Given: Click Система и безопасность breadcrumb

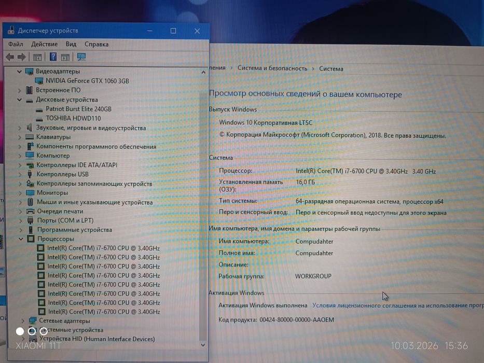Looking at the screenshot, I should tap(272, 68).
